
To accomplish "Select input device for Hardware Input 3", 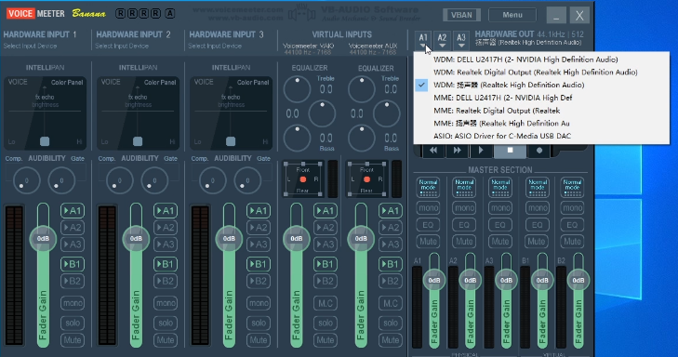I will tap(215, 46).
